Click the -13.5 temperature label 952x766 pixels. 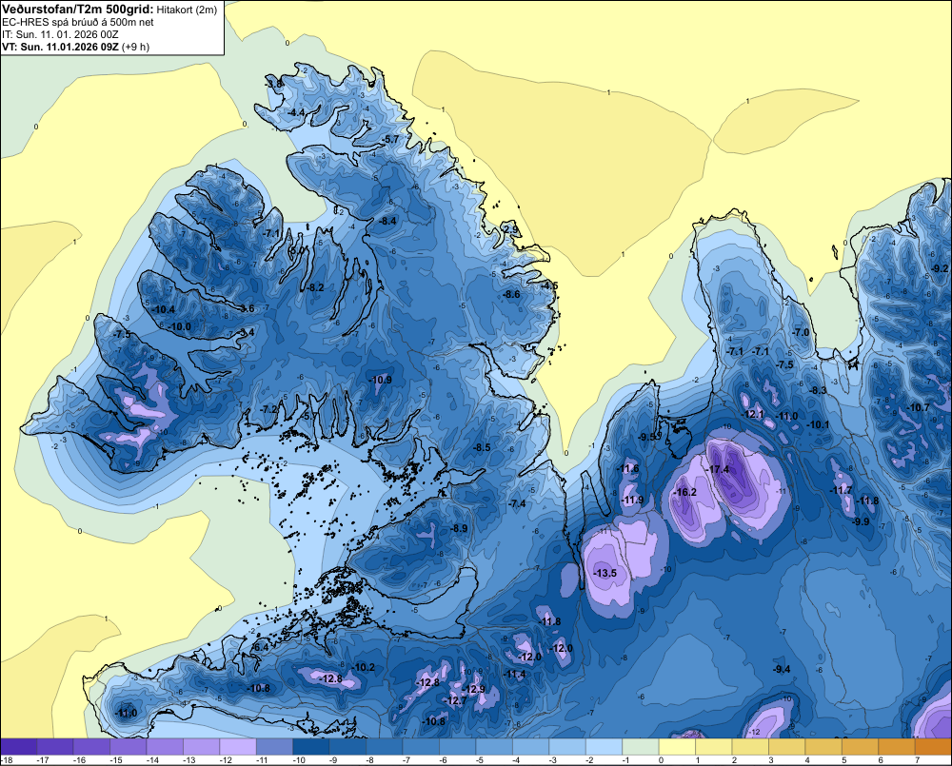(x=605, y=573)
